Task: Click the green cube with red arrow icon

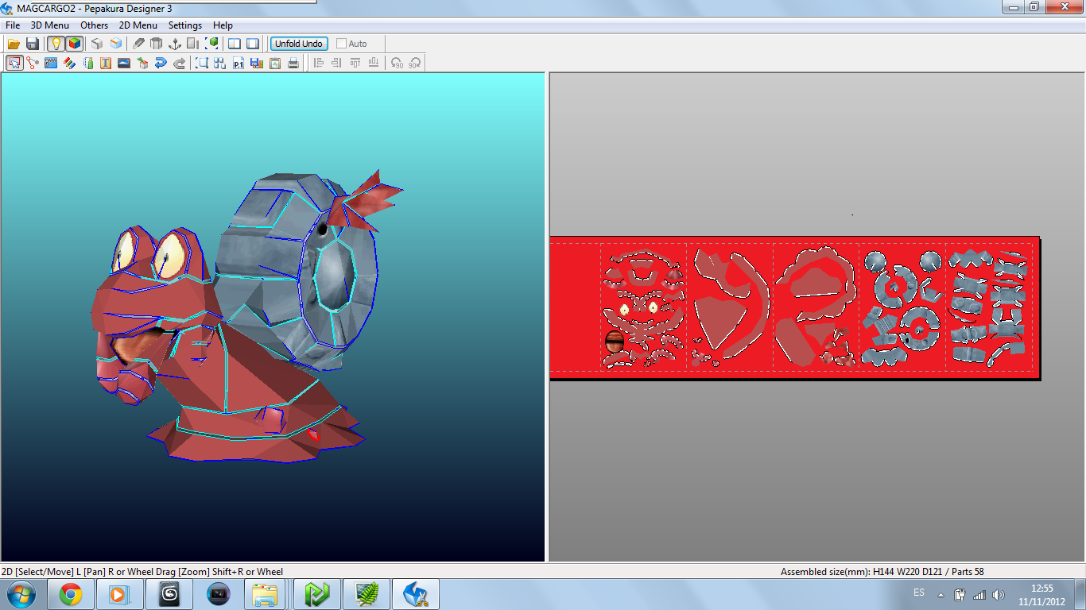Action: (x=142, y=63)
